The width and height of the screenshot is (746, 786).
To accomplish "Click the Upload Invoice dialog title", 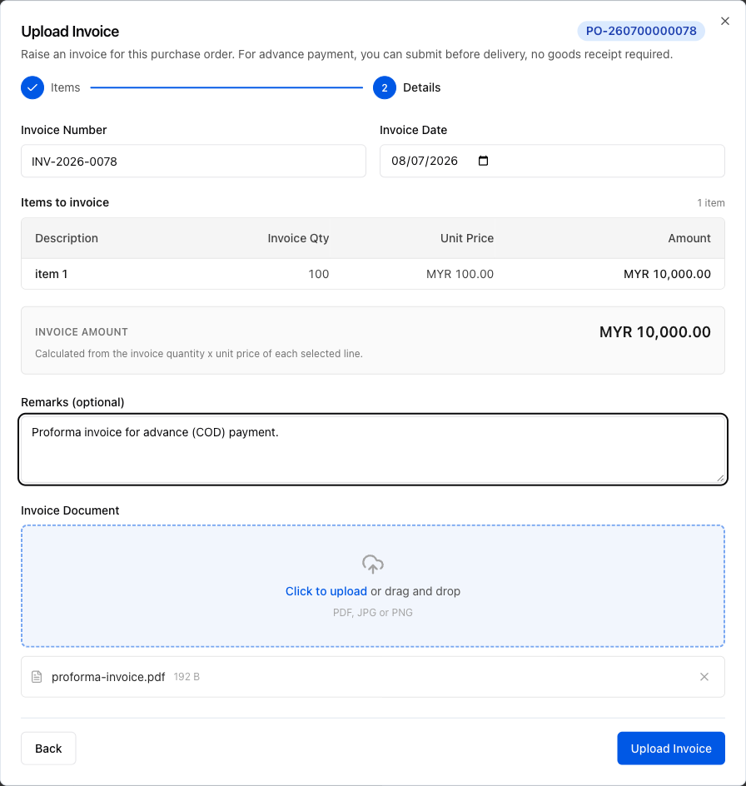I will click(70, 31).
